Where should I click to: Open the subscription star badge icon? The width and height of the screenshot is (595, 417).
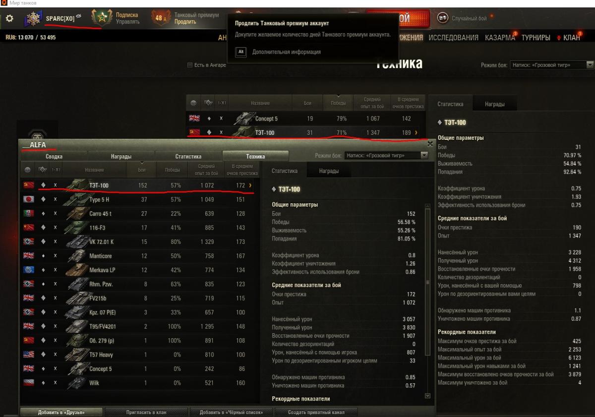pos(102,18)
